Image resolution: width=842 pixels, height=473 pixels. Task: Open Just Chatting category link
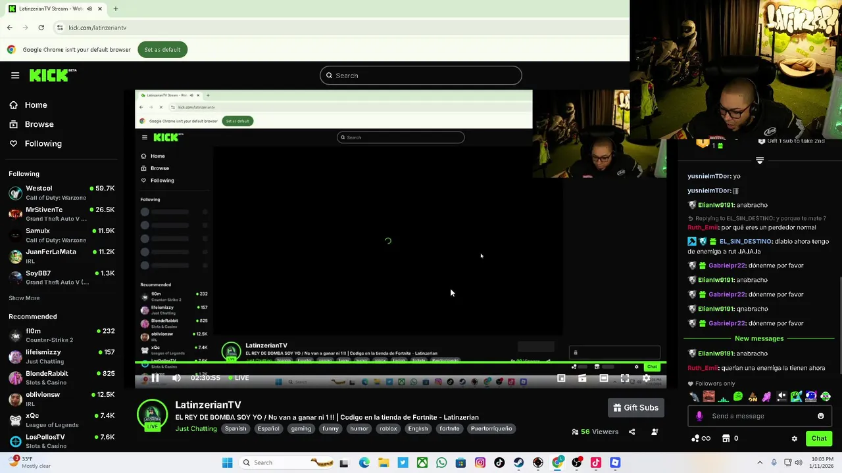[196, 428]
